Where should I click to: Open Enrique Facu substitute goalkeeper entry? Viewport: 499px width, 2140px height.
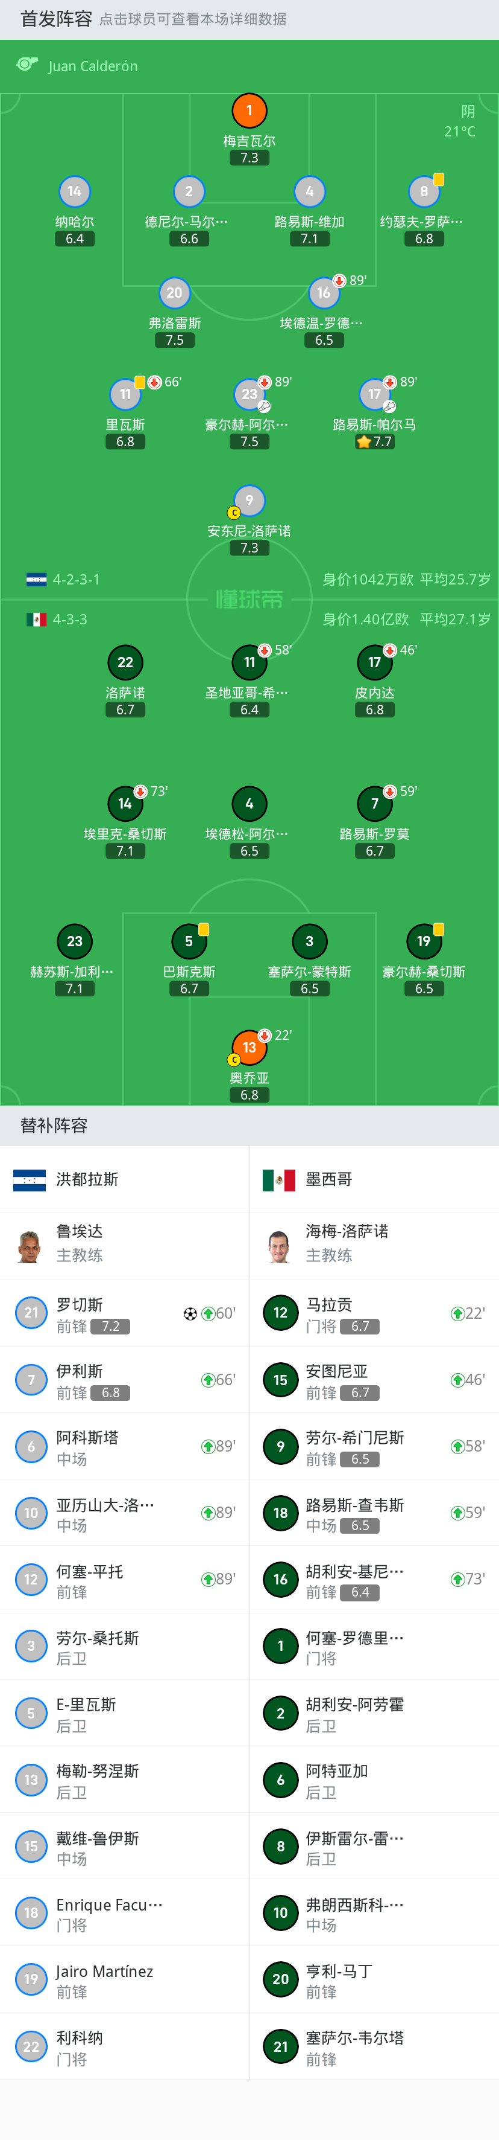tap(124, 1912)
